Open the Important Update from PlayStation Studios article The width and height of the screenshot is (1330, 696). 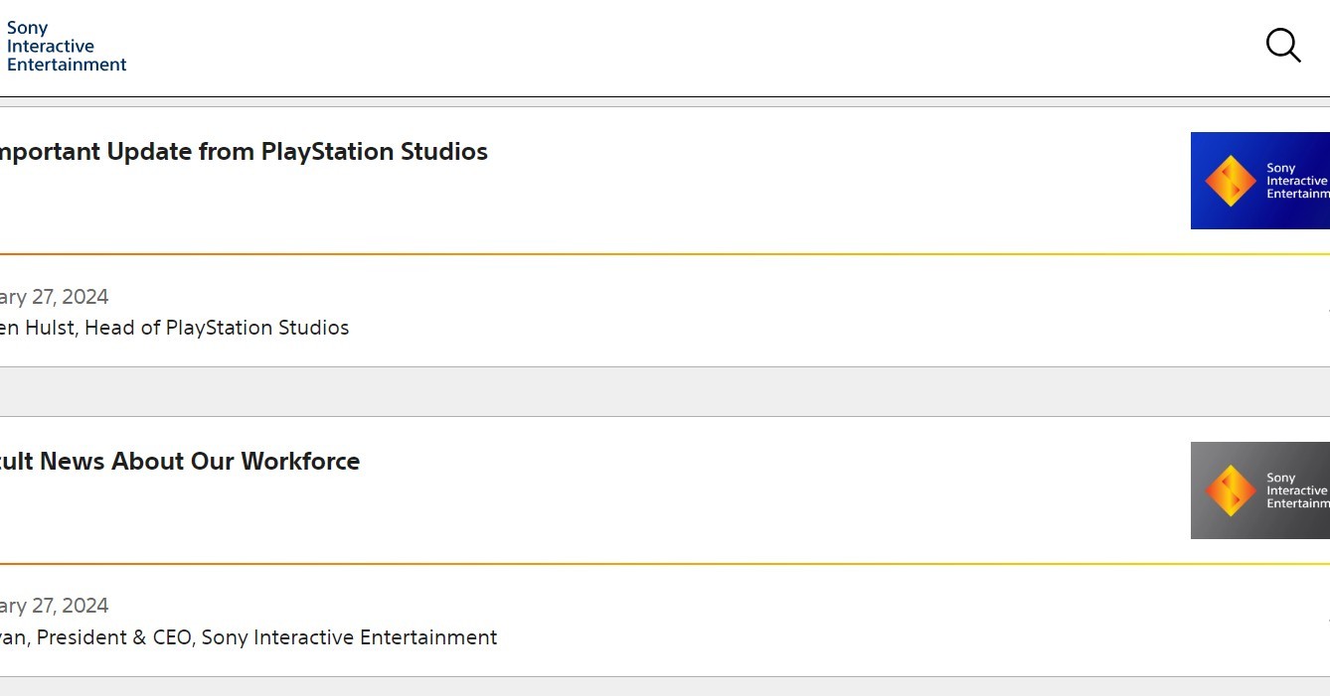(242, 152)
